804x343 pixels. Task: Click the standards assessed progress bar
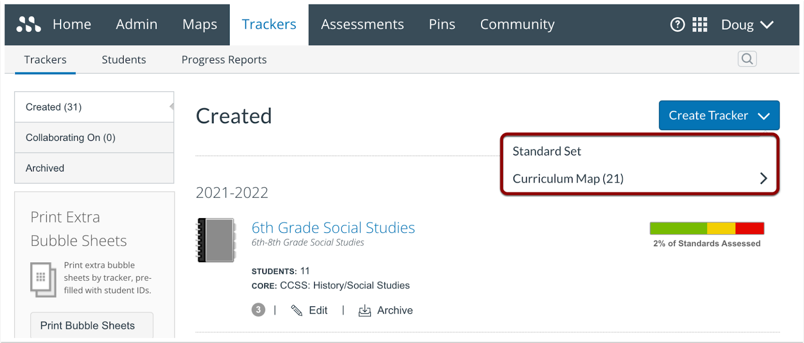pyautogui.click(x=707, y=228)
